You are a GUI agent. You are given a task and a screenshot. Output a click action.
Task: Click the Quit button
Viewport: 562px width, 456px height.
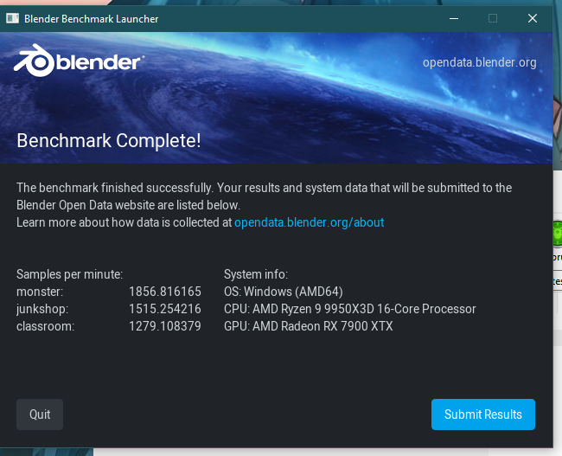(x=40, y=414)
